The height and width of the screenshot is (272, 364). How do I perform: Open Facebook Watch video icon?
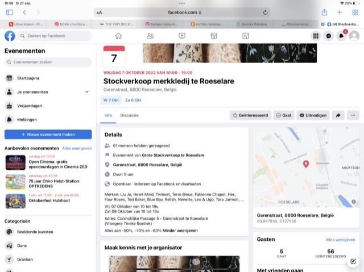pos(182,36)
